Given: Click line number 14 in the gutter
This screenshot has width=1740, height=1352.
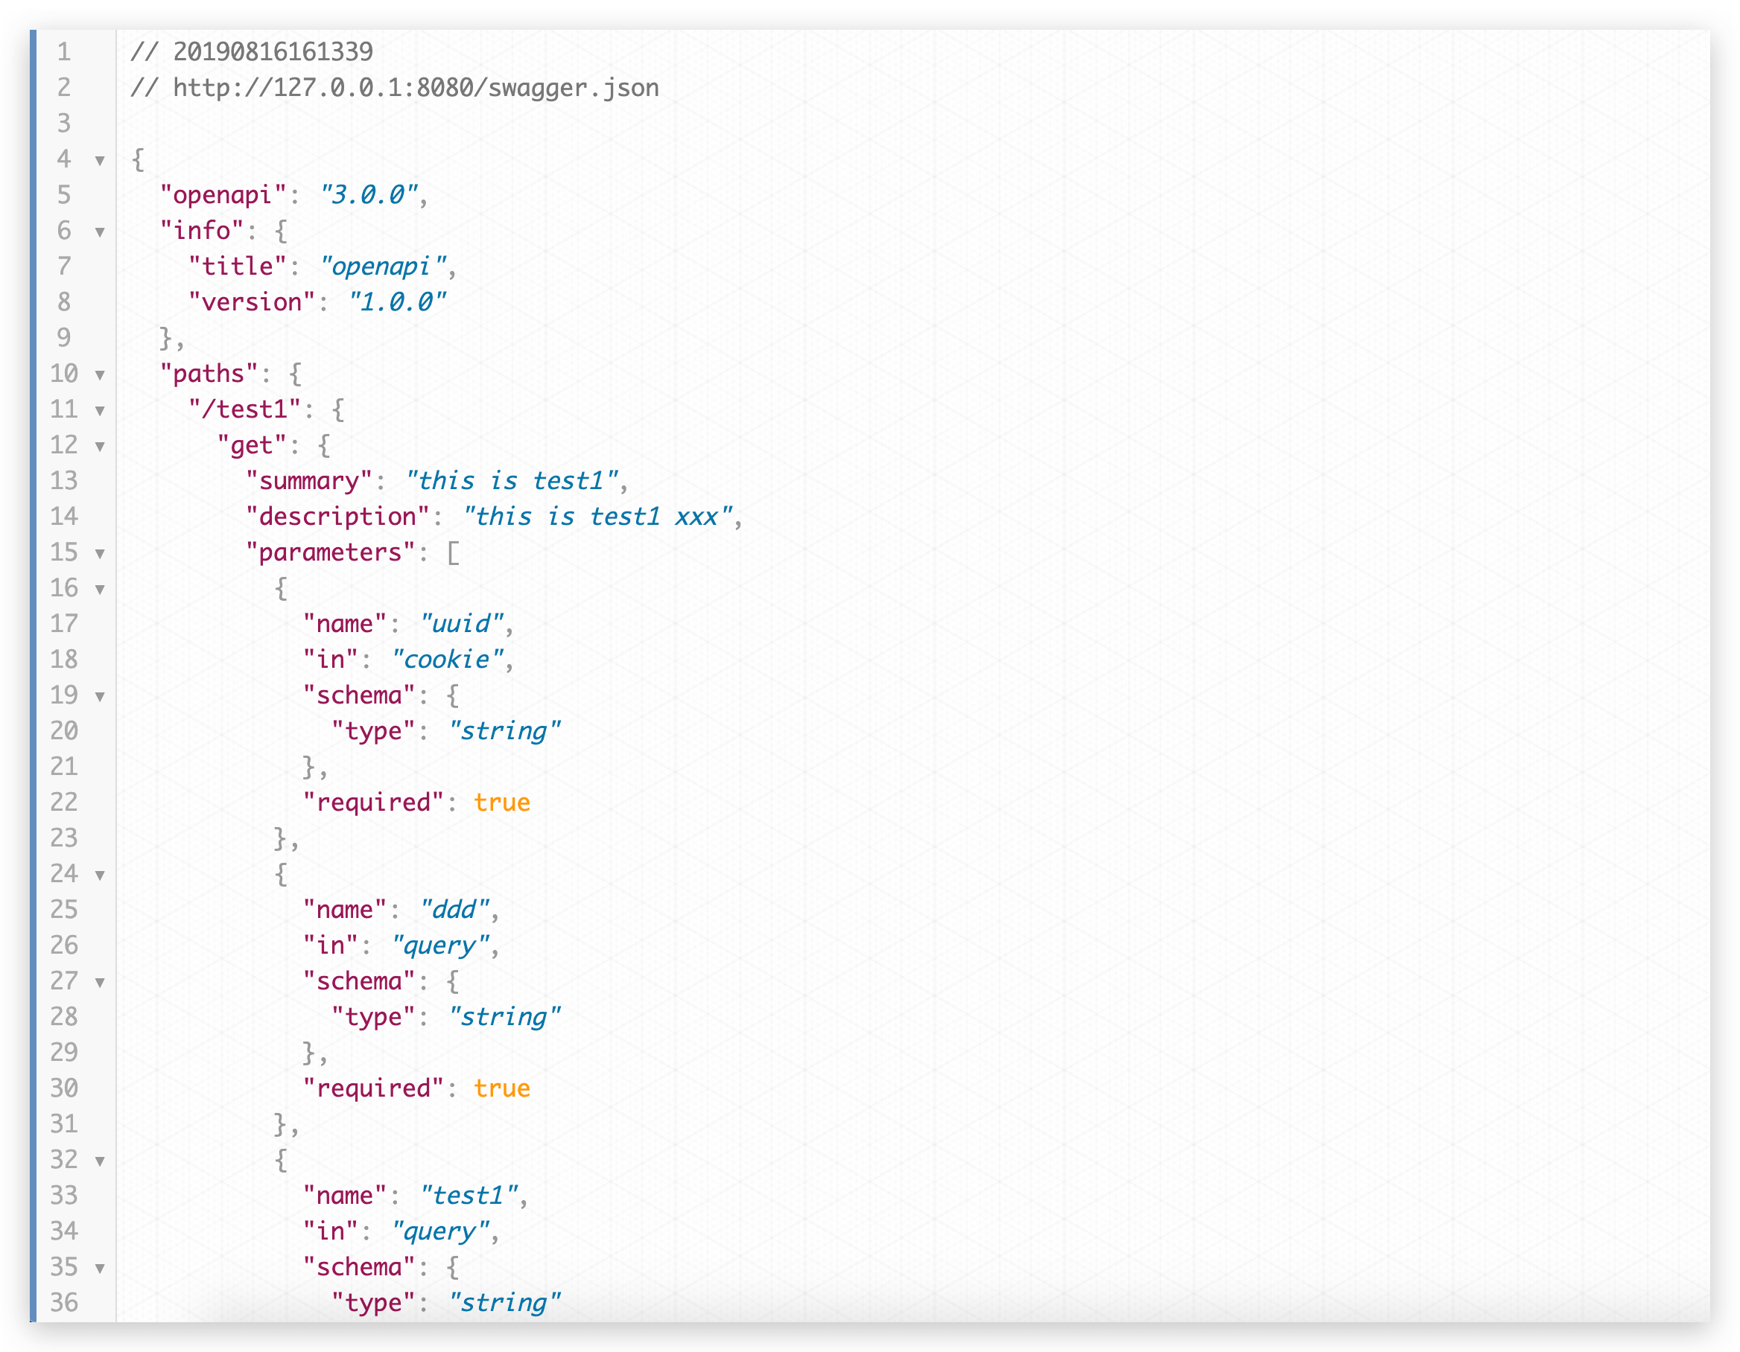Looking at the screenshot, I should (x=64, y=517).
